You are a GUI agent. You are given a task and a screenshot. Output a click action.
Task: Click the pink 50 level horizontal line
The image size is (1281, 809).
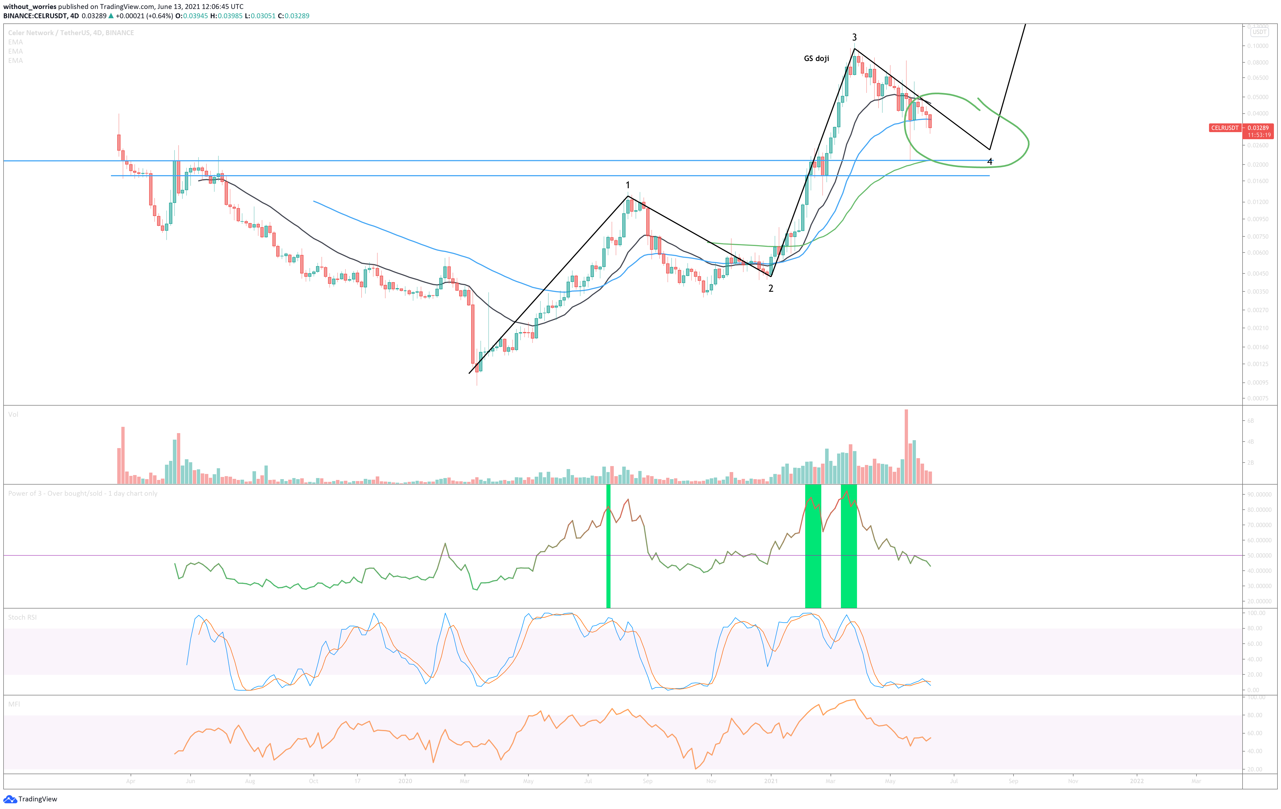coord(624,555)
